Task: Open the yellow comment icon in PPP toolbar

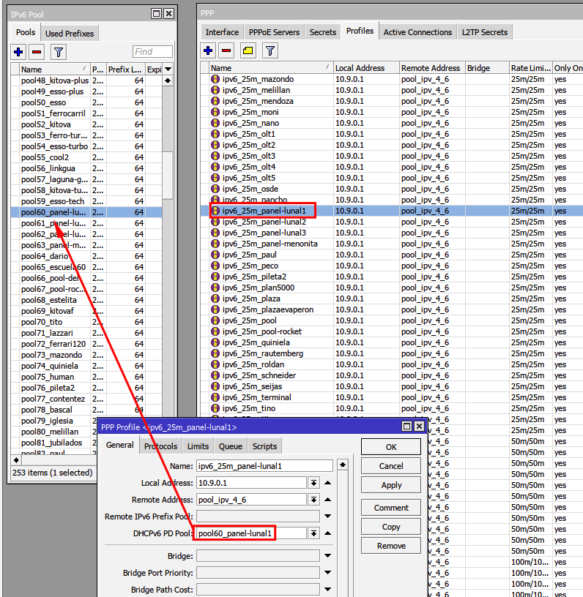Action: [x=248, y=50]
